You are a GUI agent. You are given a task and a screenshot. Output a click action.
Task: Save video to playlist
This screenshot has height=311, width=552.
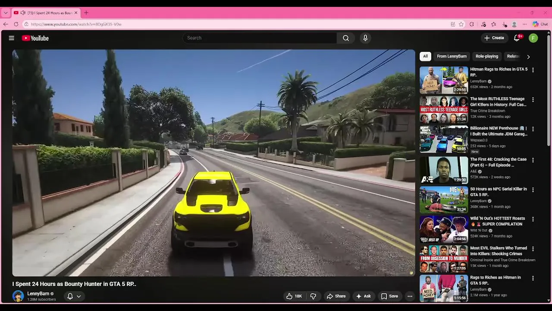389,296
